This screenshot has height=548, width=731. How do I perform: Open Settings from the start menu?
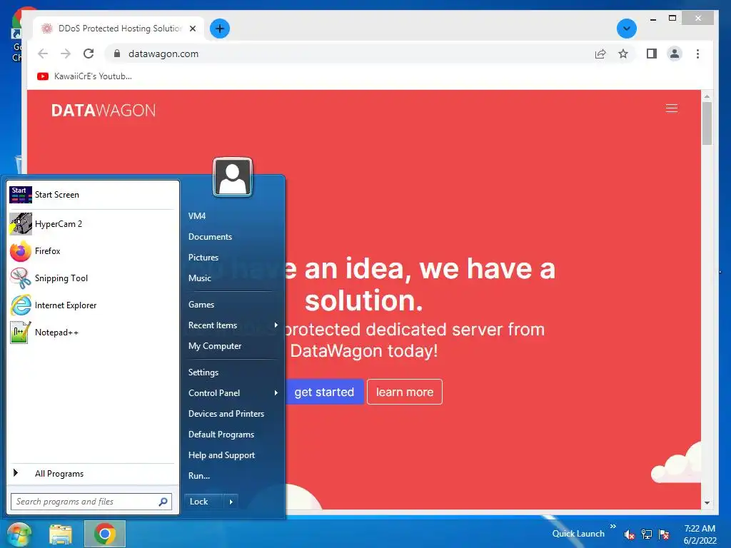[203, 372]
